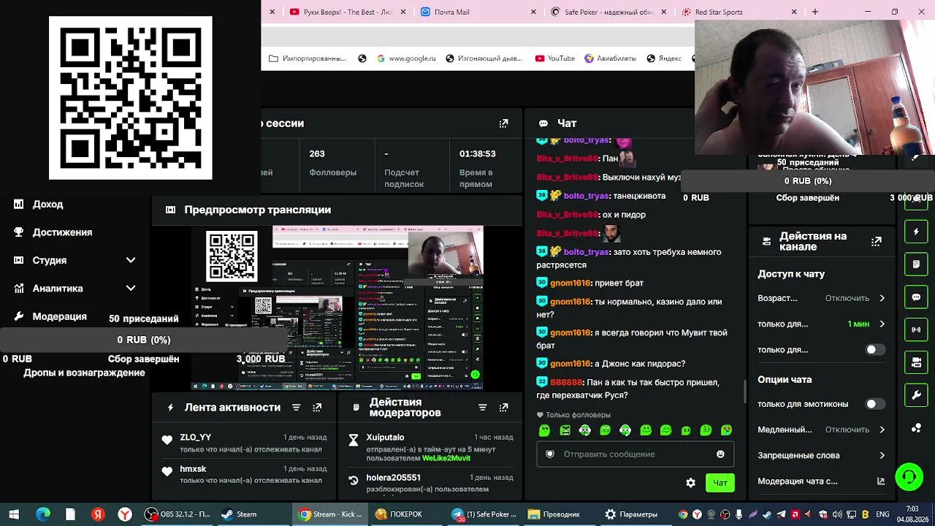Open Модерация in left sidebar
This screenshot has height=526, width=935.
[x=59, y=316]
